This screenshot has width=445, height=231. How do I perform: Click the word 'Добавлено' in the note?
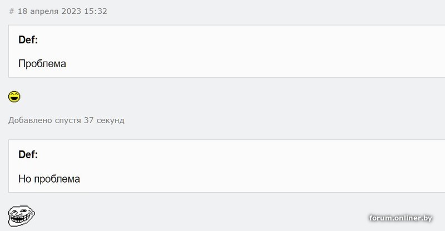click(29, 120)
